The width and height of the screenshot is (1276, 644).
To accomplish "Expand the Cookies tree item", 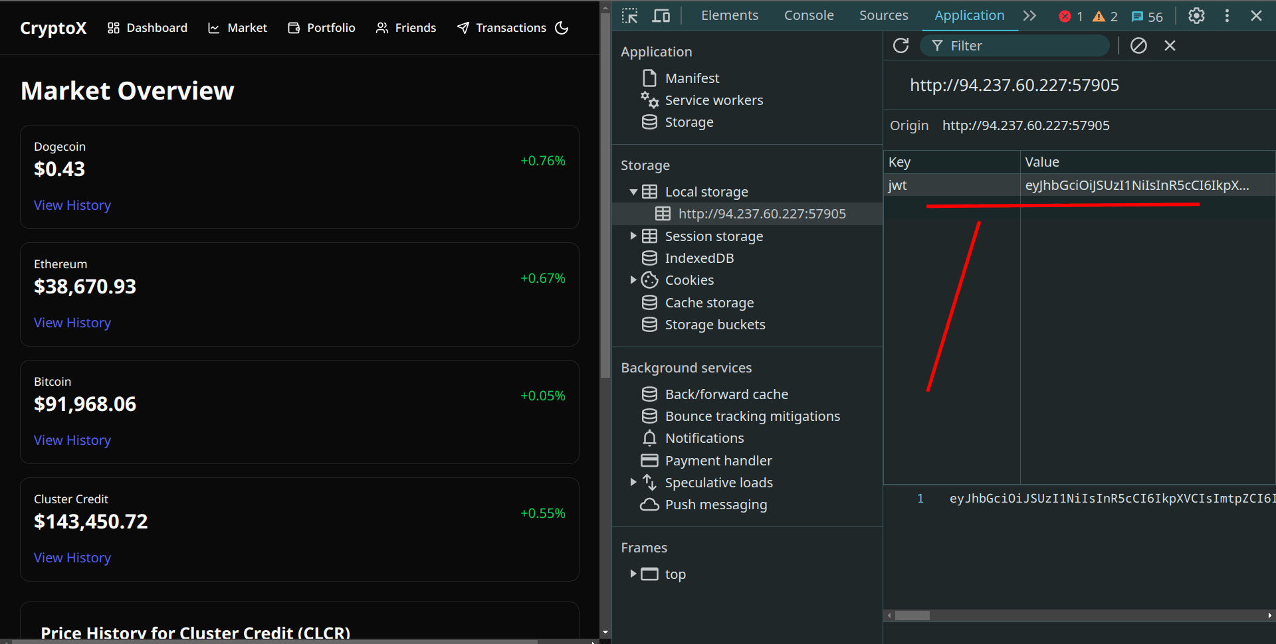I will pyautogui.click(x=633, y=280).
